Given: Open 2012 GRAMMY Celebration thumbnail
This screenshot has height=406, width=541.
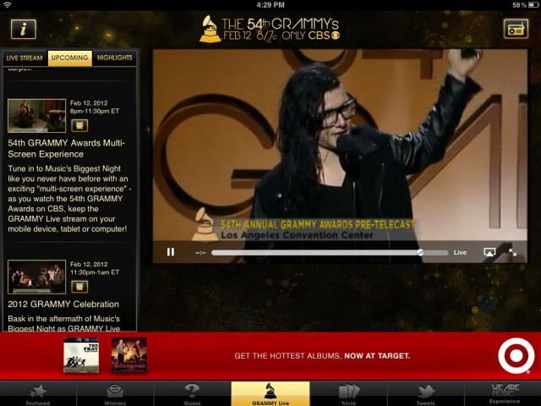Looking at the screenshot, I should coord(36,277).
